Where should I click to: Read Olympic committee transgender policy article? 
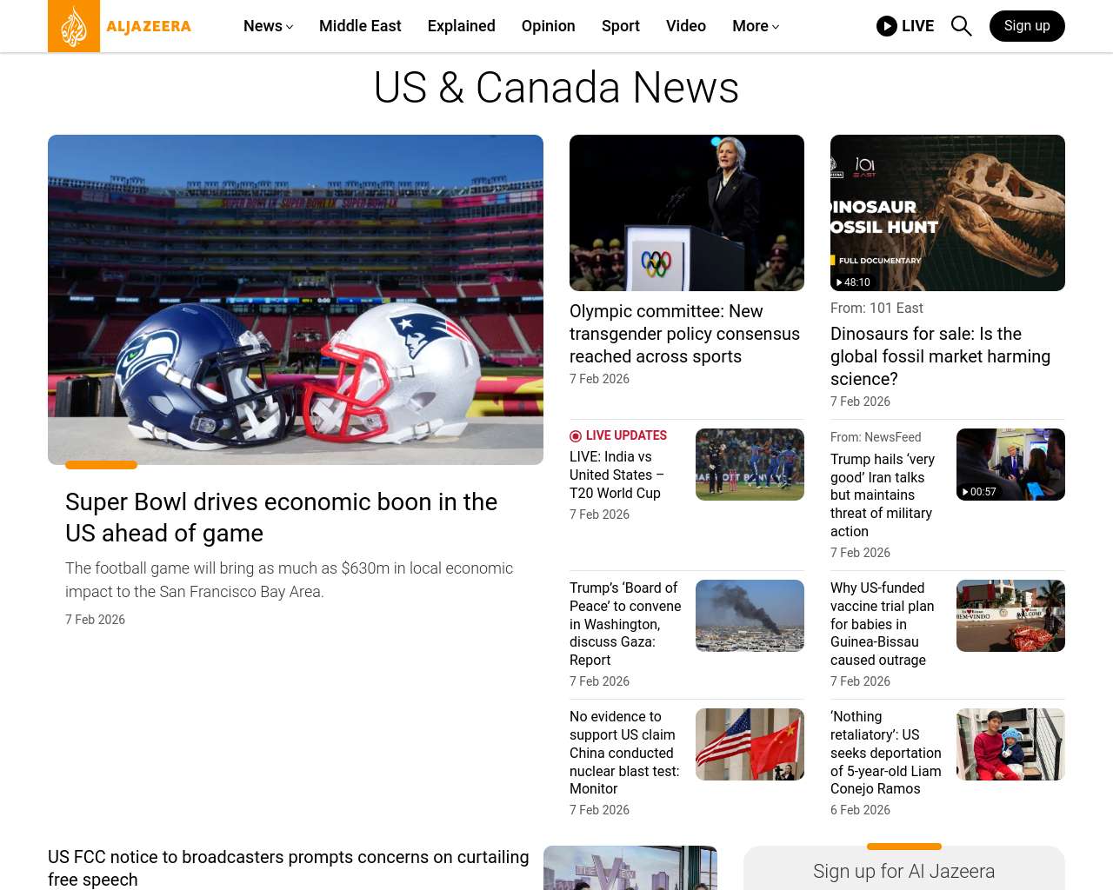pos(684,334)
